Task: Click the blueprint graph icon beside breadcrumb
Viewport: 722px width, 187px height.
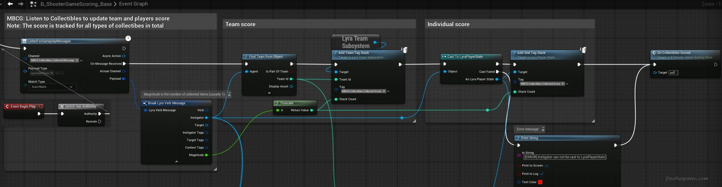Action: point(33,4)
